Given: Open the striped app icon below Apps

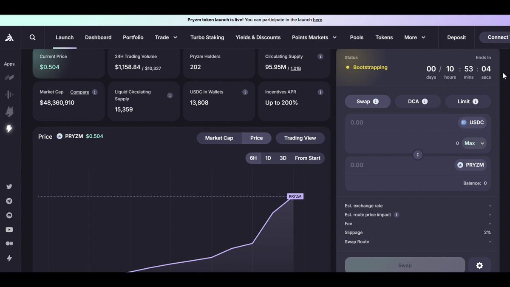Looking at the screenshot, I should (x=9, y=78).
